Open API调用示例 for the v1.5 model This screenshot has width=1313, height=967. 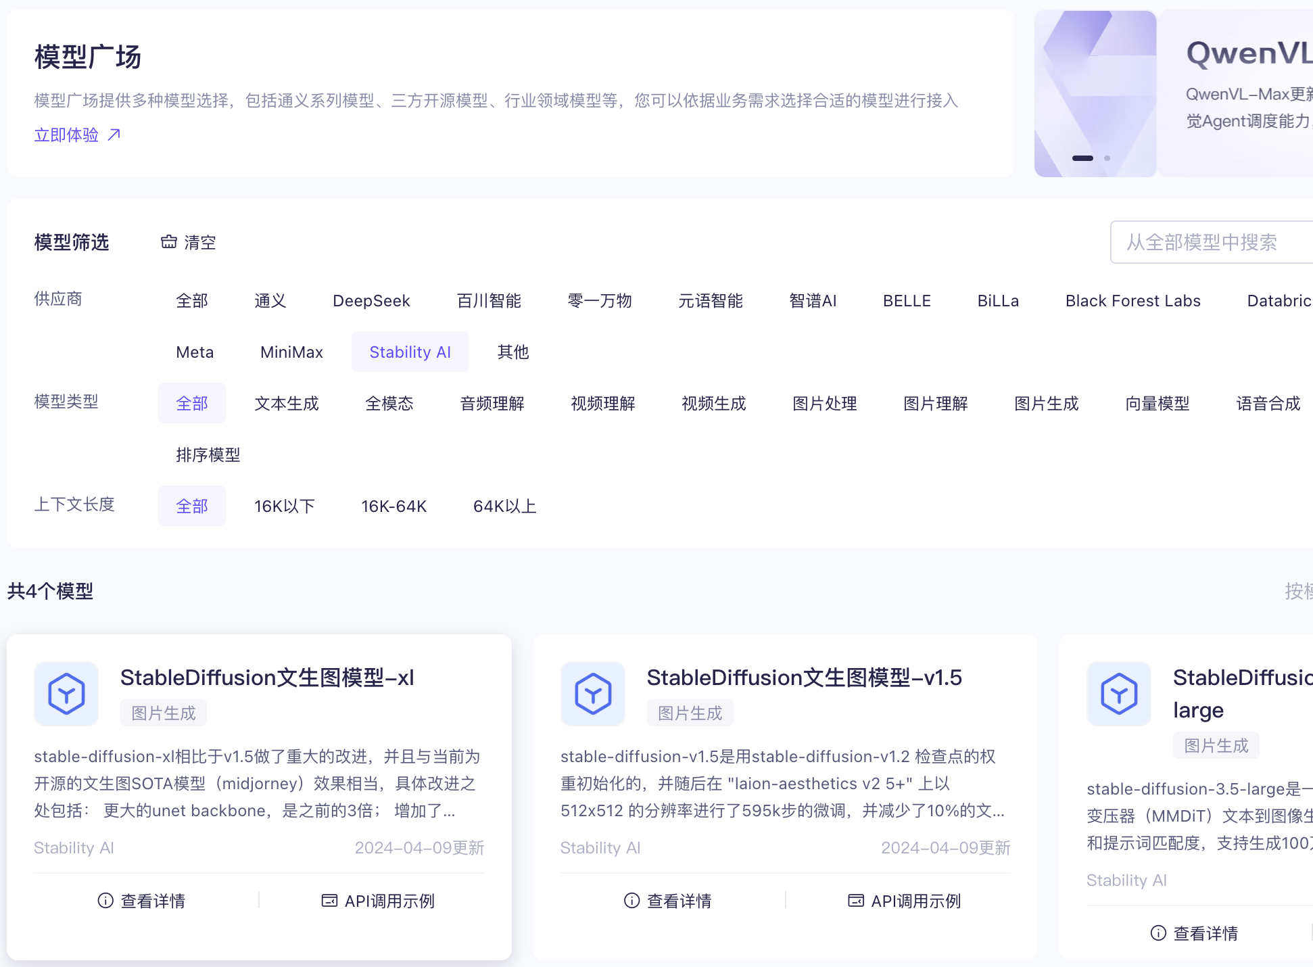point(905,901)
